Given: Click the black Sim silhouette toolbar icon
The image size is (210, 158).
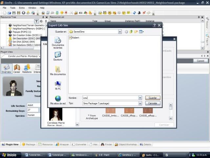Looking at the screenshot, I should pos(139,13).
